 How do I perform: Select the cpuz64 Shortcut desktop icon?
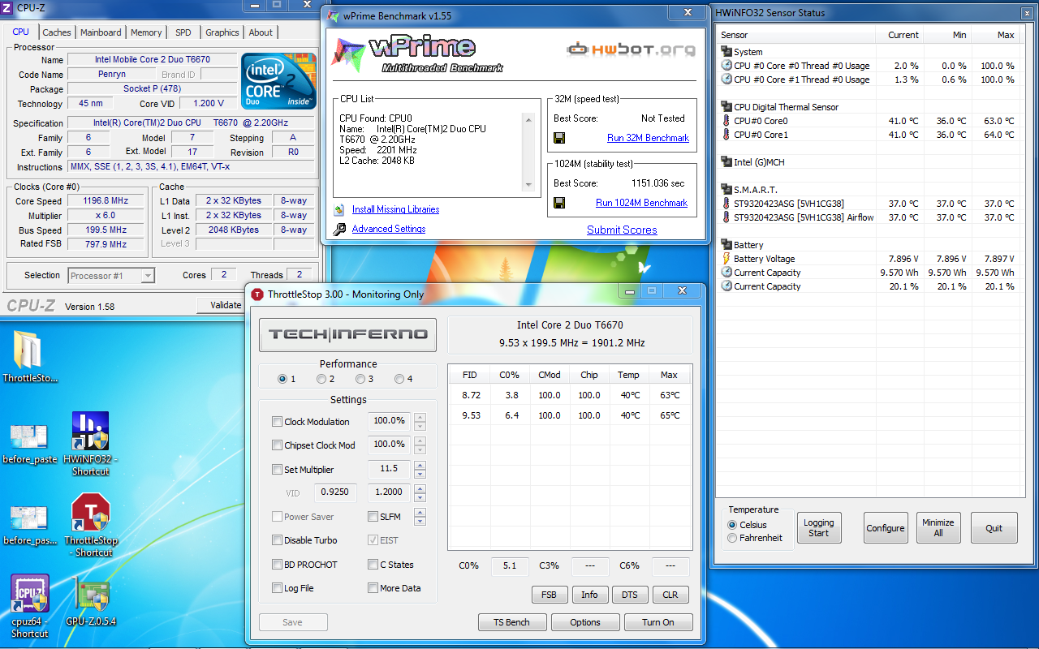click(x=29, y=605)
